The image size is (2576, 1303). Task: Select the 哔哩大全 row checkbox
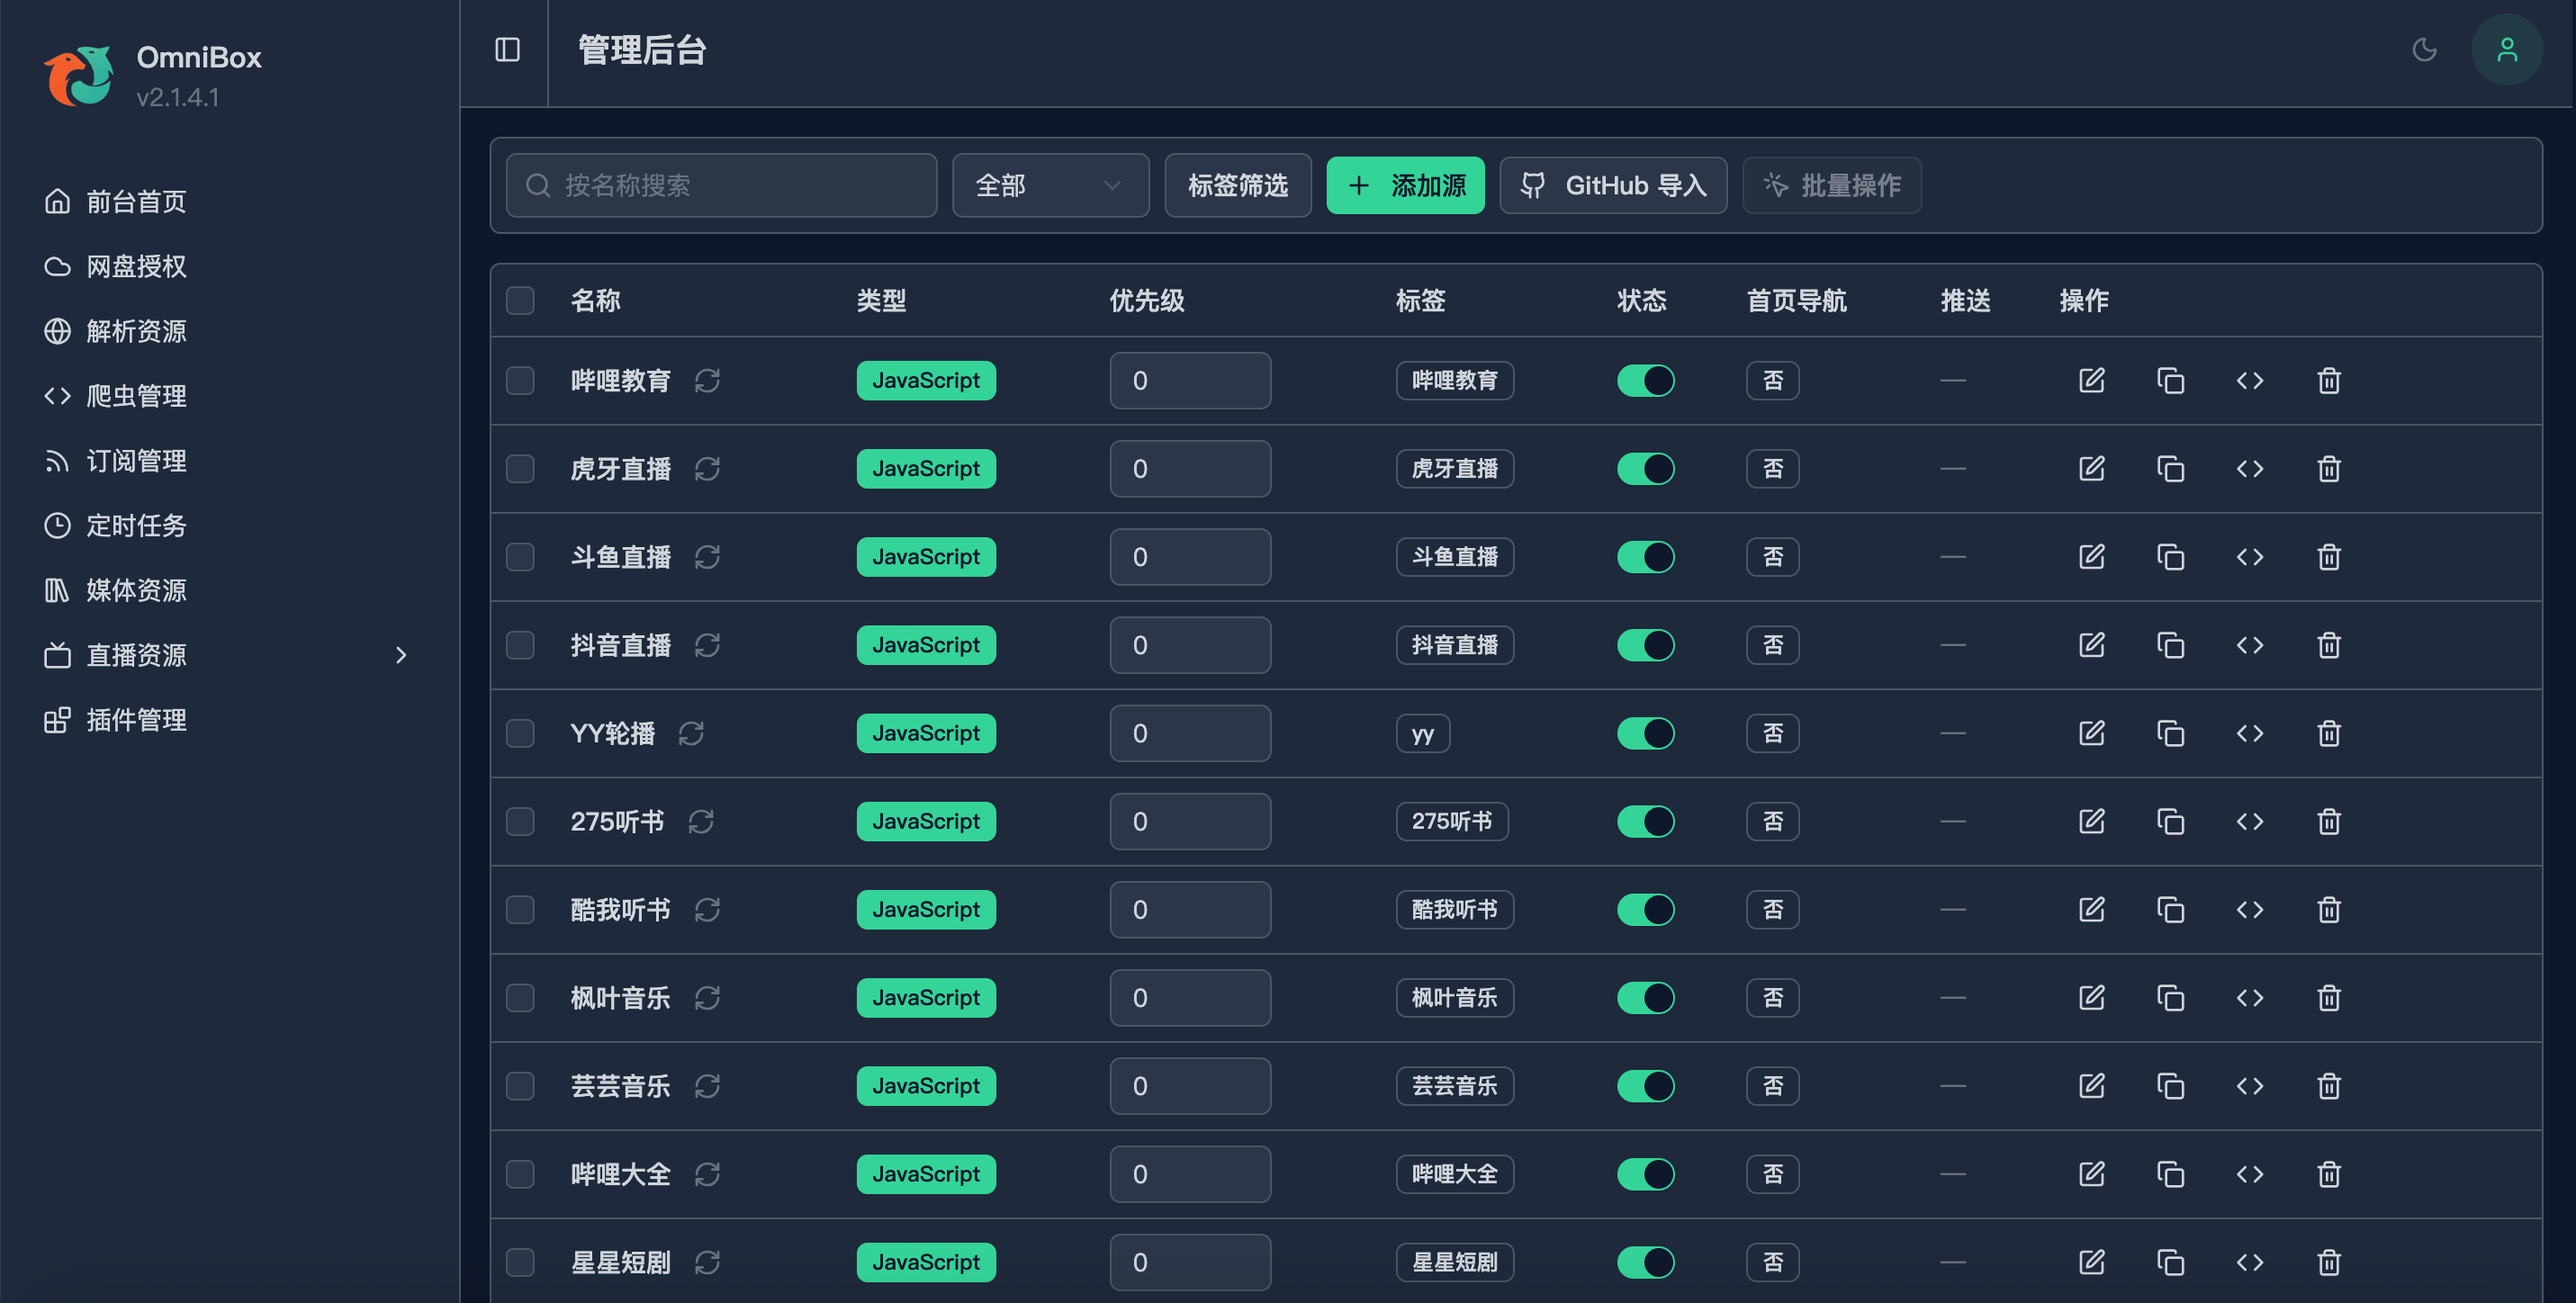pyautogui.click(x=520, y=1174)
